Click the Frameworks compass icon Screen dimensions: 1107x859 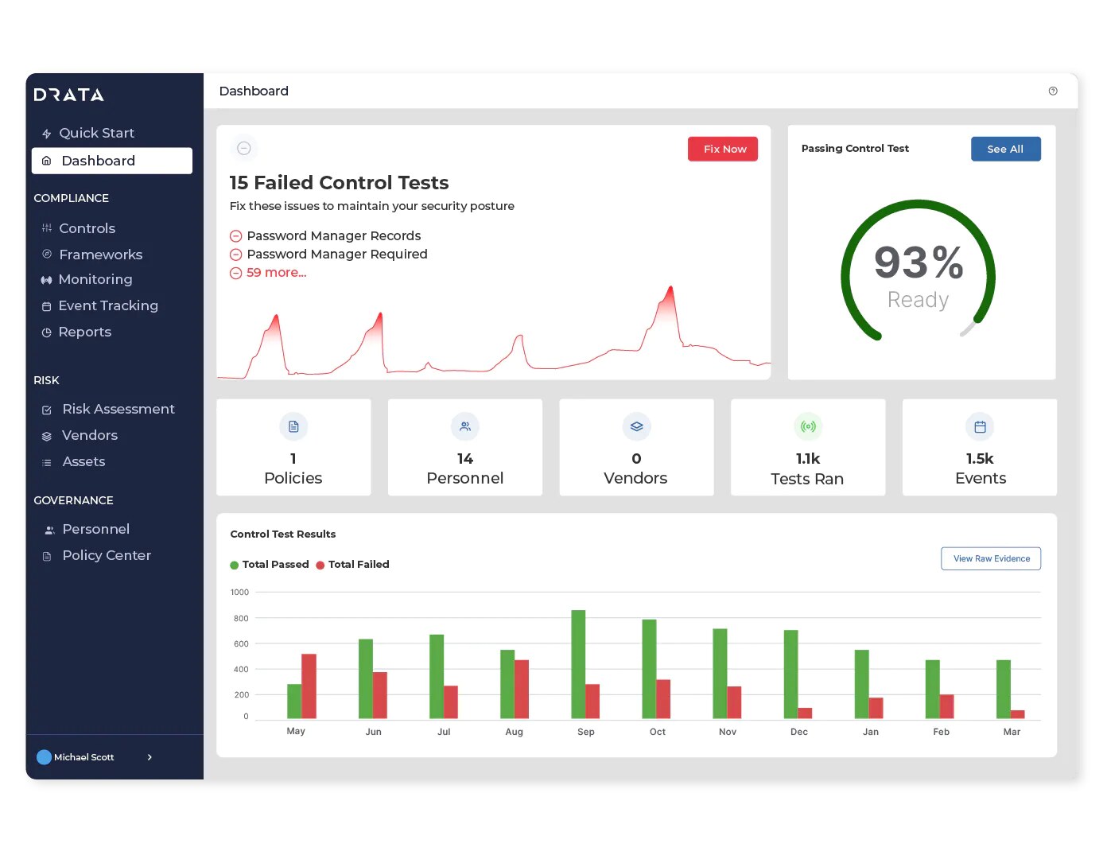click(x=47, y=255)
